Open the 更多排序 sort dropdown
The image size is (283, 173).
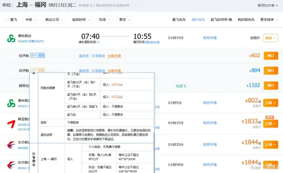point(269,19)
